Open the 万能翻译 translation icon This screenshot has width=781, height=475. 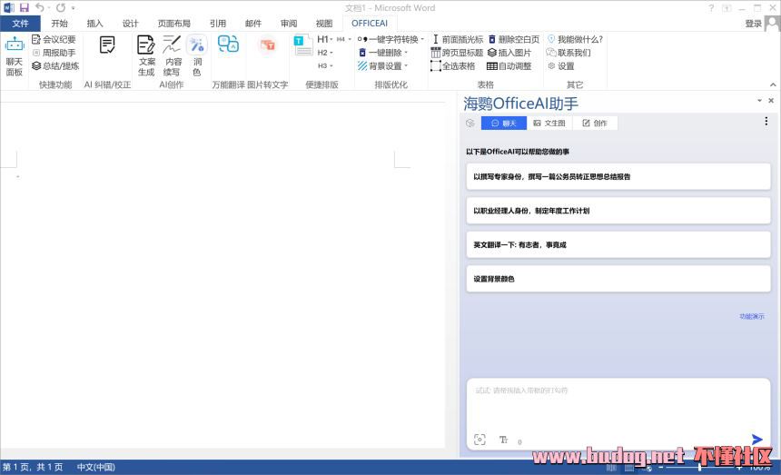228,45
